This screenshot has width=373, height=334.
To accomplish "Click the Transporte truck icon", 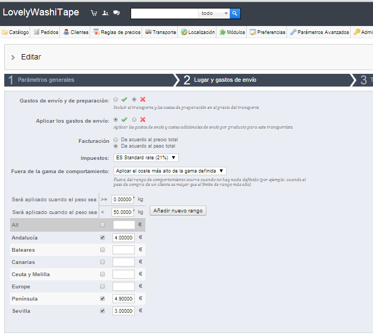I will pos(149,32).
